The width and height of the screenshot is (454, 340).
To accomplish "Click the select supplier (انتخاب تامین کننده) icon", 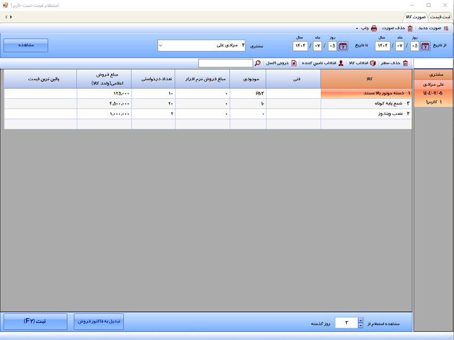I will pos(341,63).
